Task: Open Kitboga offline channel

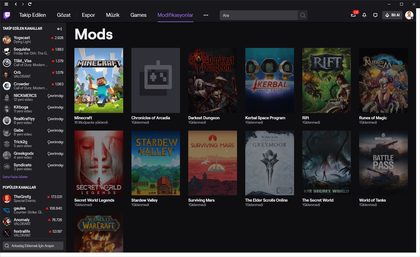Action: [x=33, y=109]
